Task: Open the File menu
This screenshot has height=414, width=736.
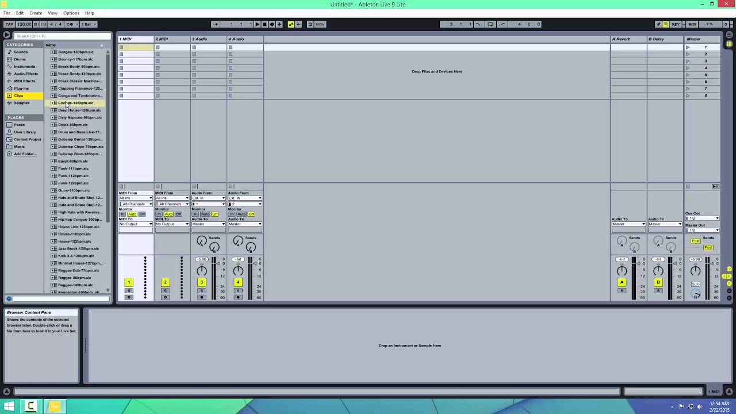Action: [7, 13]
